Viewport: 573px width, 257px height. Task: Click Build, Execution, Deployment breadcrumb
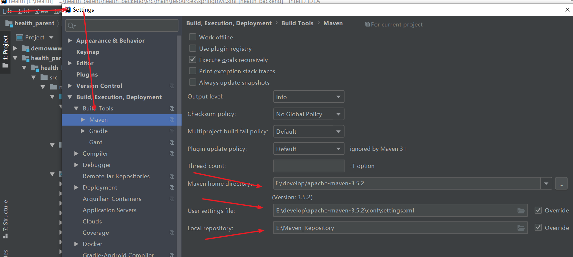coord(229,23)
